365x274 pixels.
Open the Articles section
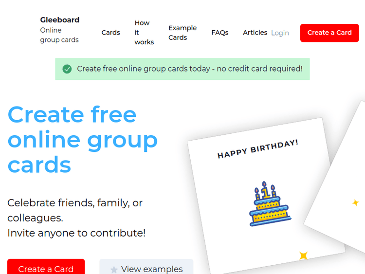[255, 33]
